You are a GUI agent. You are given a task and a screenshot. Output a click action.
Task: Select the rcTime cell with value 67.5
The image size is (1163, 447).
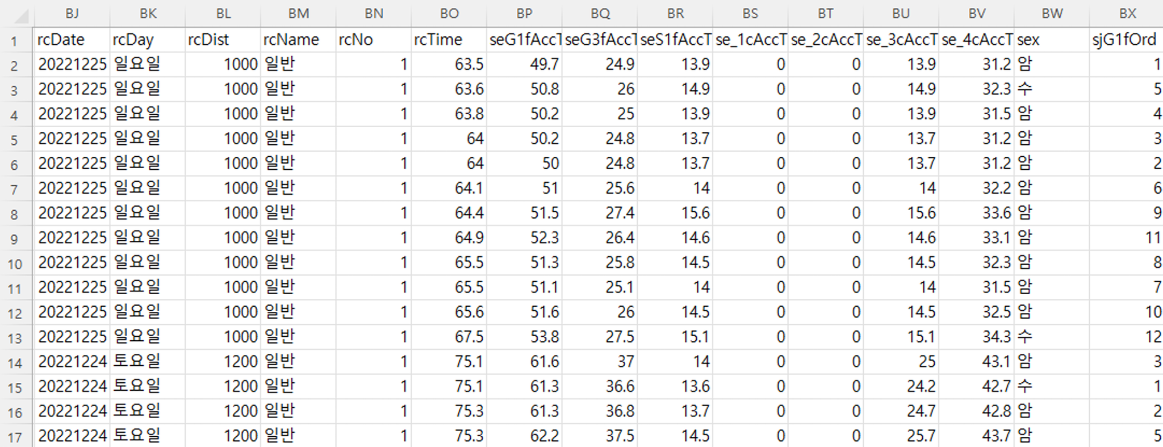(449, 337)
